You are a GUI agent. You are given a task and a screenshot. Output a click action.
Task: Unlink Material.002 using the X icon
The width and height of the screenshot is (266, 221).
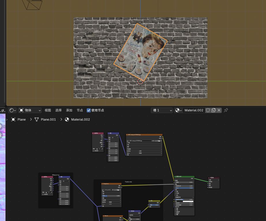click(219, 110)
